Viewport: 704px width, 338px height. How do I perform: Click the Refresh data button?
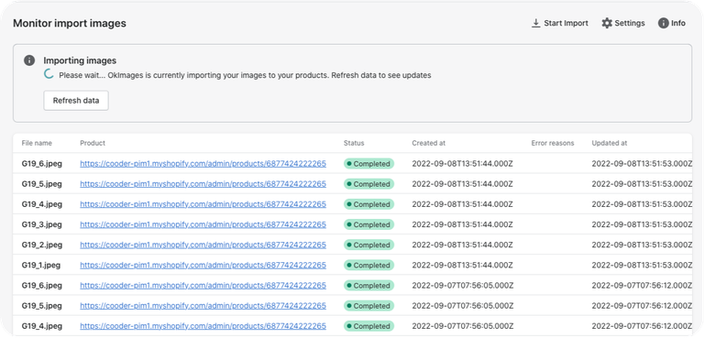click(x=76, y=101)
